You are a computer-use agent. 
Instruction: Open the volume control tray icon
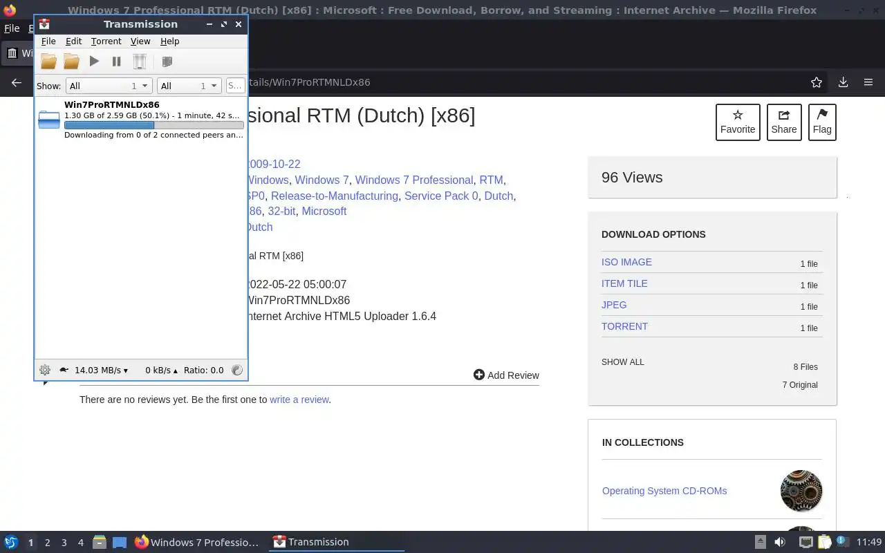tap(780, 543)
